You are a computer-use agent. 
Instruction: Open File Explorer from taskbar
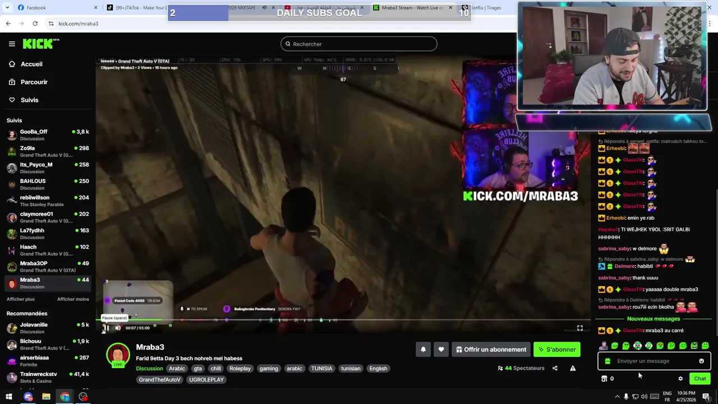pyautogui.click(x=46, y=397)
